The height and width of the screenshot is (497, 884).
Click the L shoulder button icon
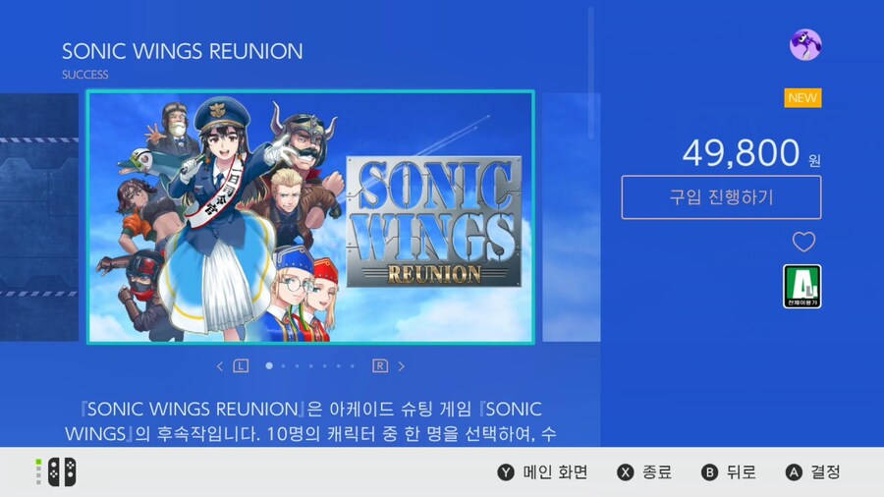point(241,366)
